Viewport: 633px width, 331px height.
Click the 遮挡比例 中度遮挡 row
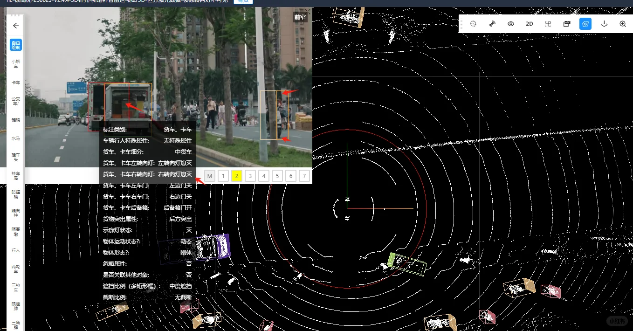tap(147, 286)
